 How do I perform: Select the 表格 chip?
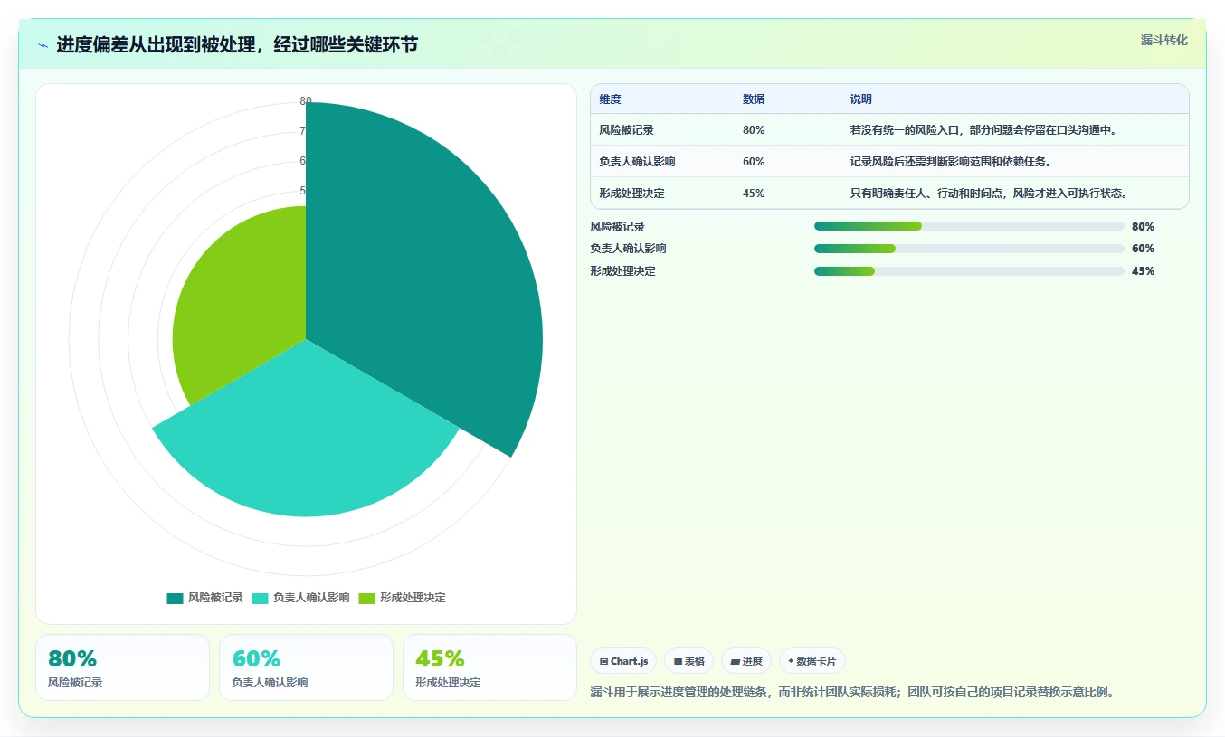coord(688,661)
